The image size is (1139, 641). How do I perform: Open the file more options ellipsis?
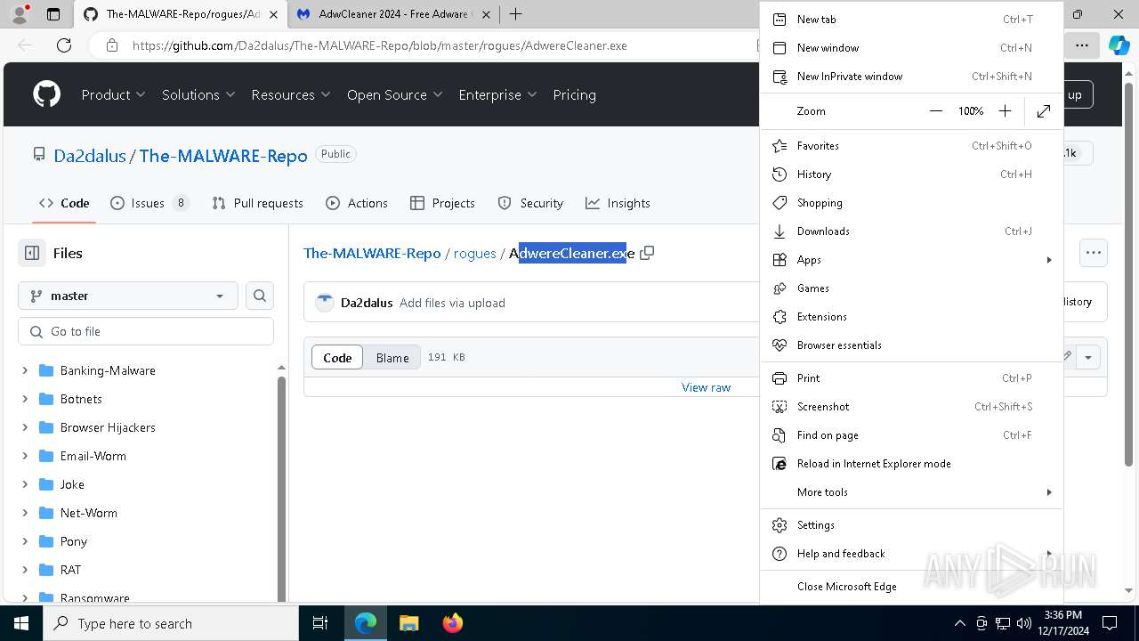(1094, 253)
